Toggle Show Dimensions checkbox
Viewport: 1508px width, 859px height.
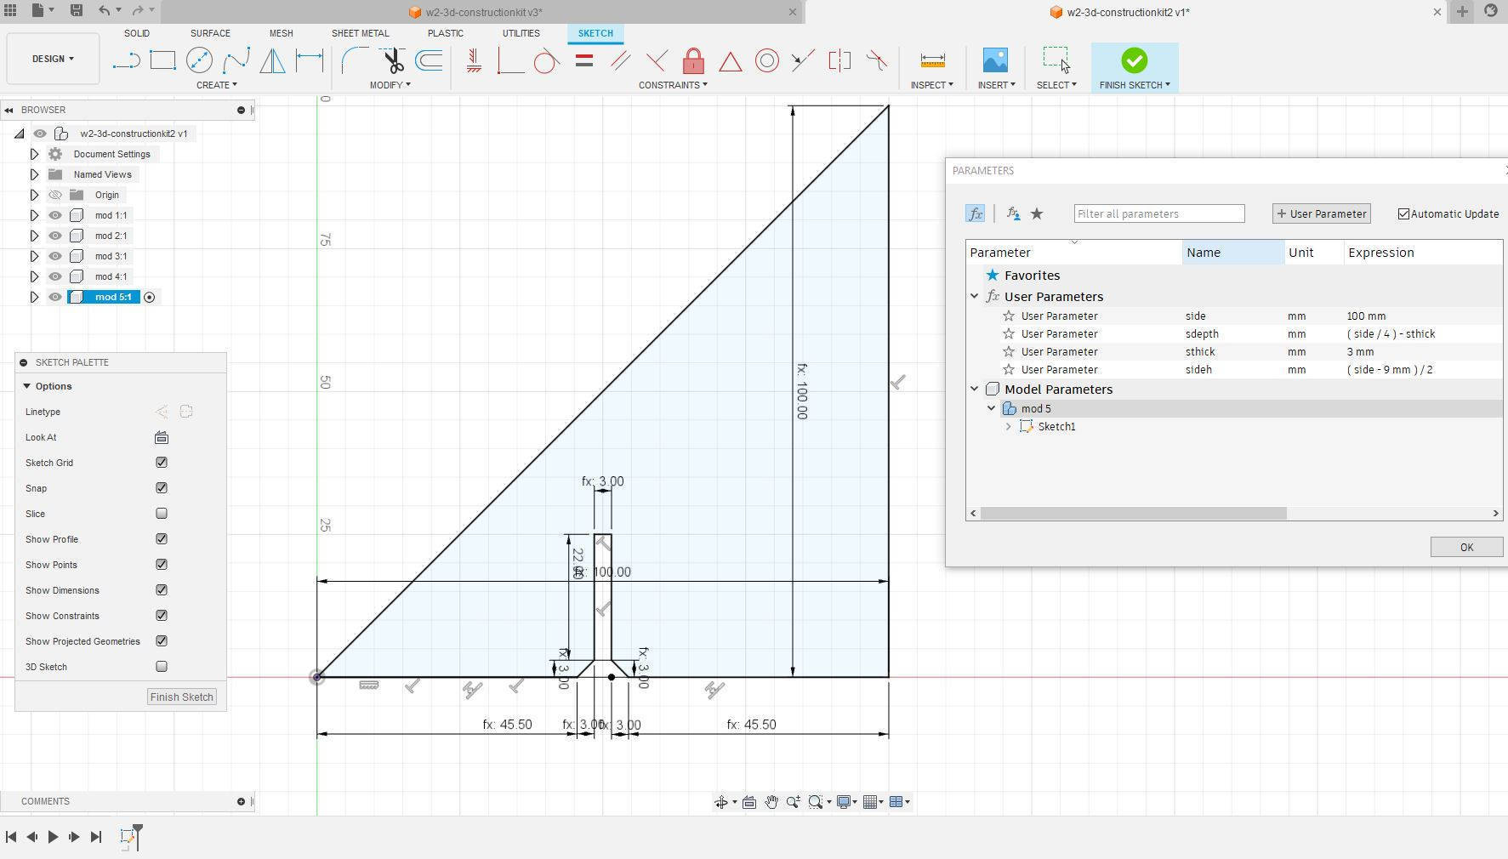click(162, 590)
